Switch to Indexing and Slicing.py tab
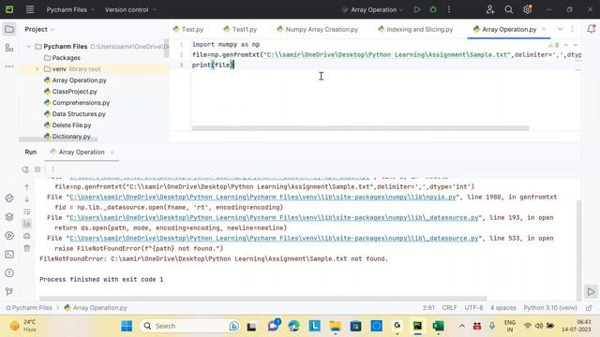Image resolution: width=600 pixels, height=337 pixels. (x=415, y=29)
